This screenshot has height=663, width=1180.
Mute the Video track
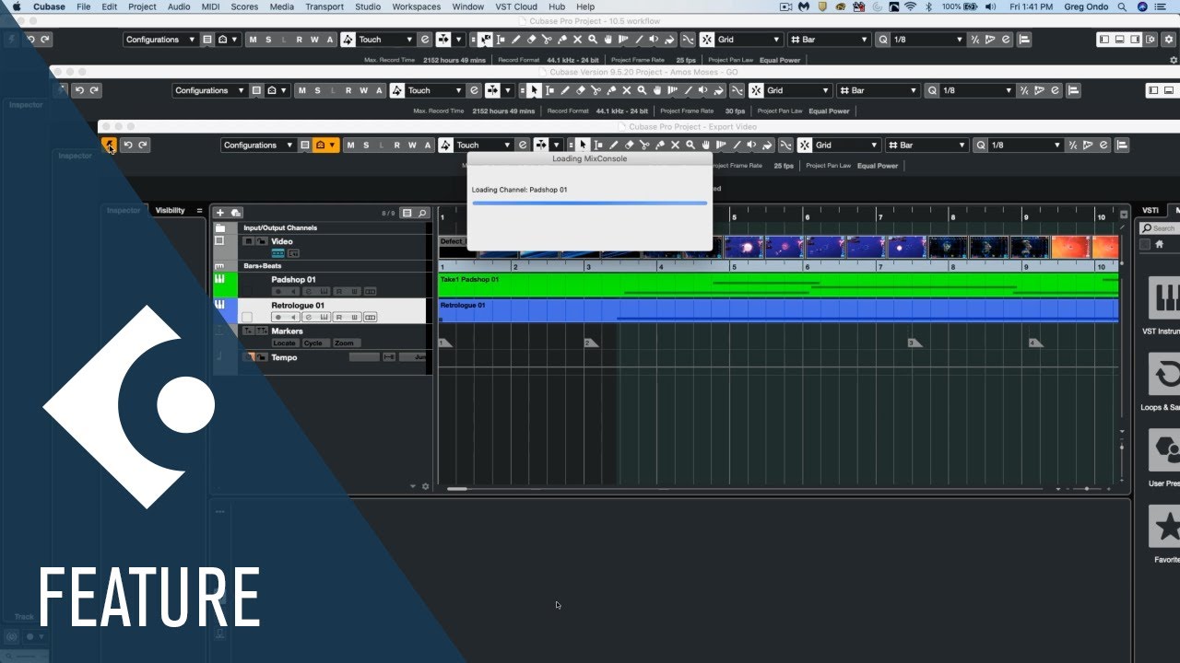pyautogui.click(x=248, y=241)
